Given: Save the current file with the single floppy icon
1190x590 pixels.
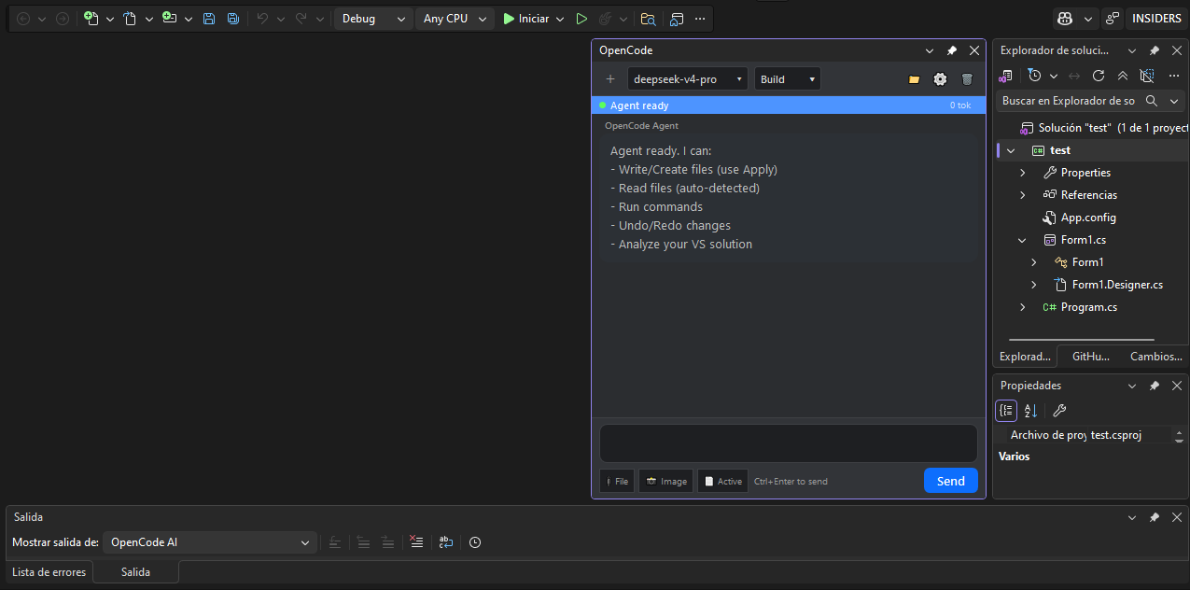Looking at the screenshot, I should click(209, 19).
